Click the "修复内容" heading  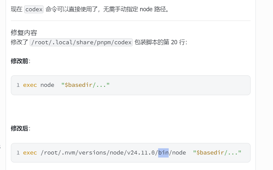click(x=24, y=33)
